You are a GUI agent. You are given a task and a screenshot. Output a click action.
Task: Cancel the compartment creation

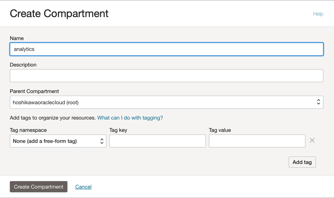coord(83,187)
